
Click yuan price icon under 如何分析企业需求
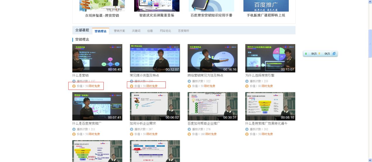[x=132, y=134]
